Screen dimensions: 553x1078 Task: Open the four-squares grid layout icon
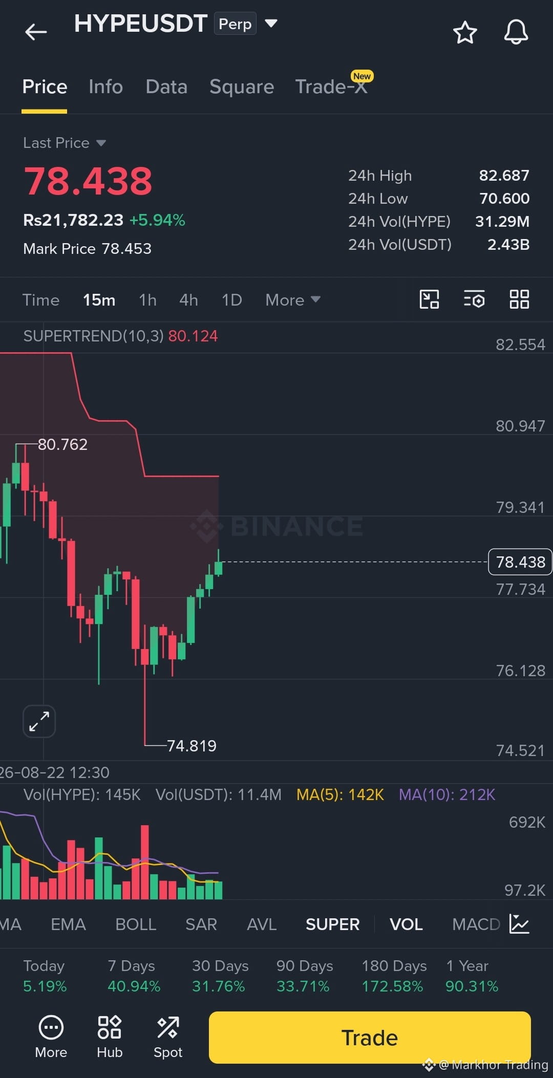point(519,299)
